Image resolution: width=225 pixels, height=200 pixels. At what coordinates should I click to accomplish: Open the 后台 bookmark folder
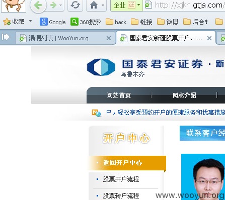point(195,22)
